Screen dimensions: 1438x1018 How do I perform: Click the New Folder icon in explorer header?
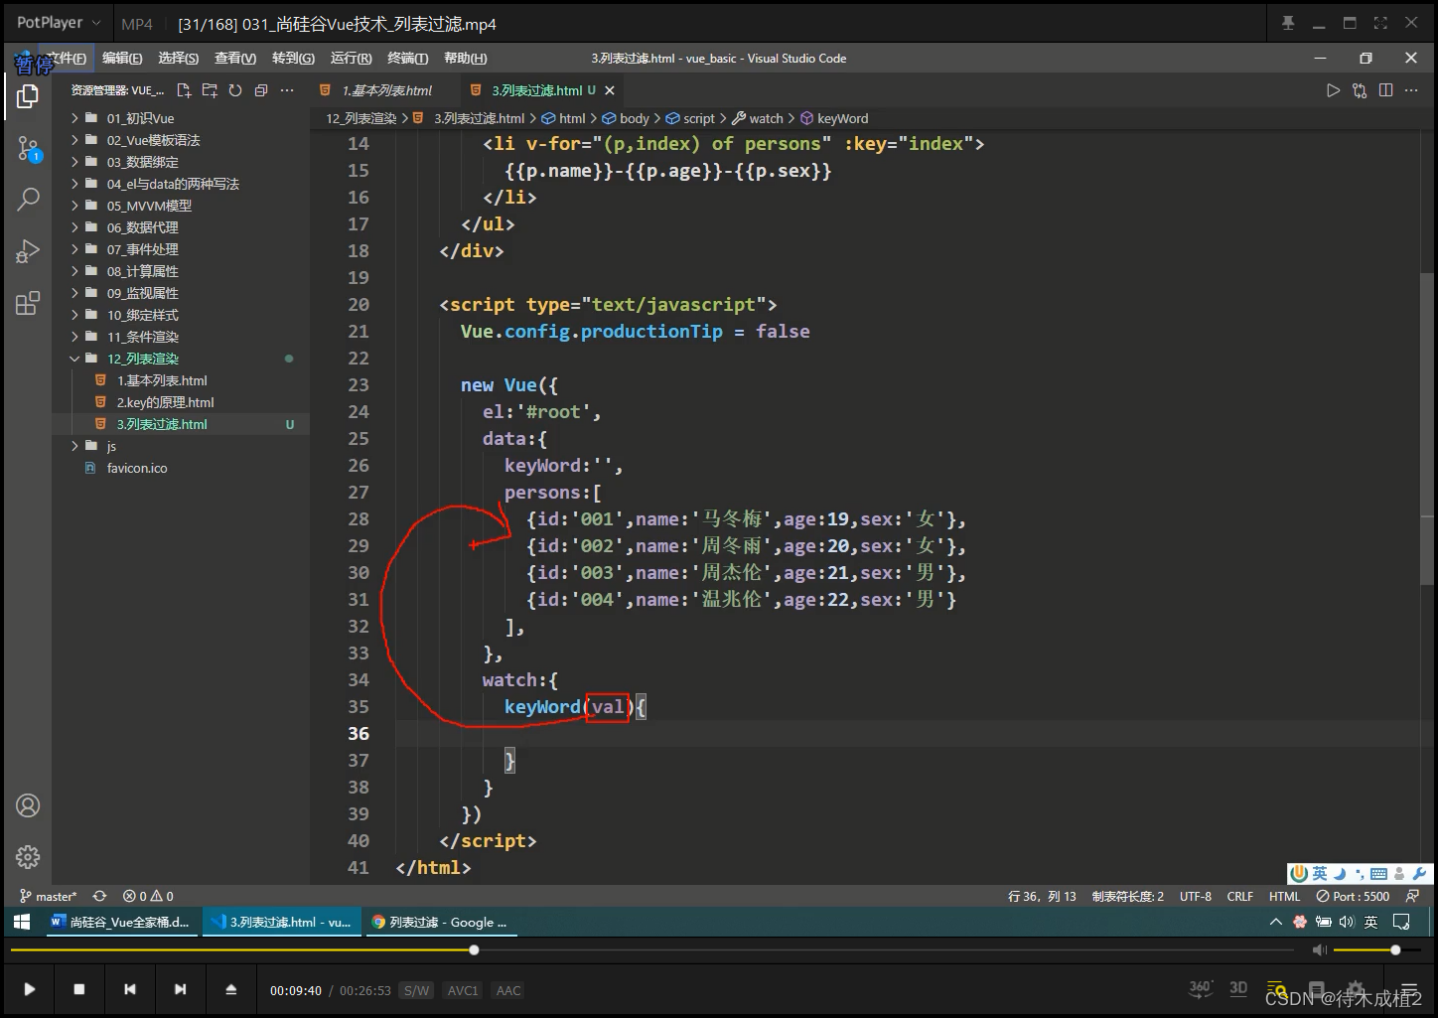[x=210, y=90]
